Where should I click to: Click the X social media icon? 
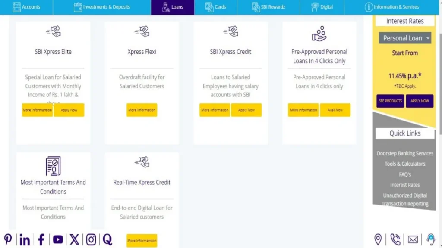tap(74, 239)
